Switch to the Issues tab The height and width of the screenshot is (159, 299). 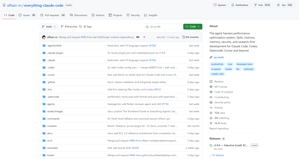(x=27, y=15)
